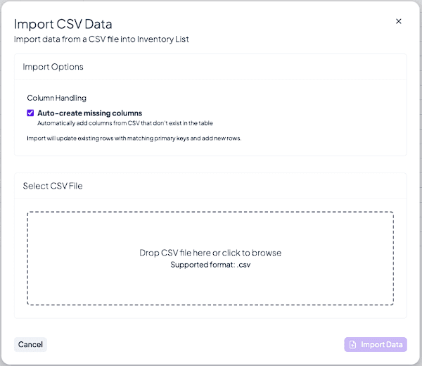Click empty space in the dialog footer
Image resolution: width=422 pixels, height=366 pixels.
pyautogui.click(x=197, y=345)
